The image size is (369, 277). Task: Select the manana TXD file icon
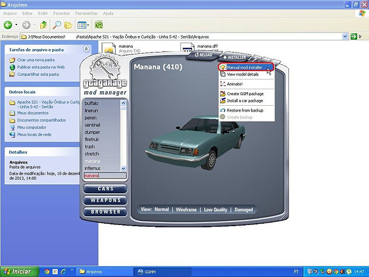[109, 49]
